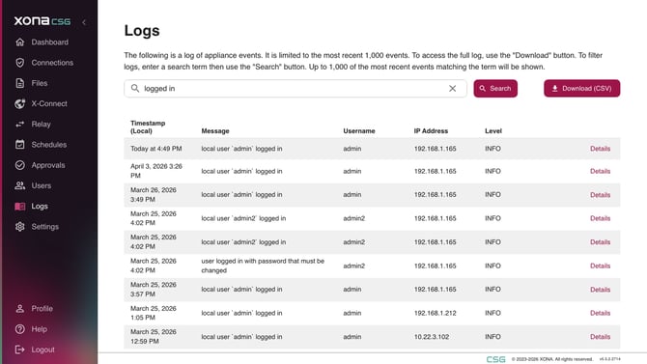This screenshot has height=364, width=647.
Task: Open the X-Connect section
Action: 49,103
